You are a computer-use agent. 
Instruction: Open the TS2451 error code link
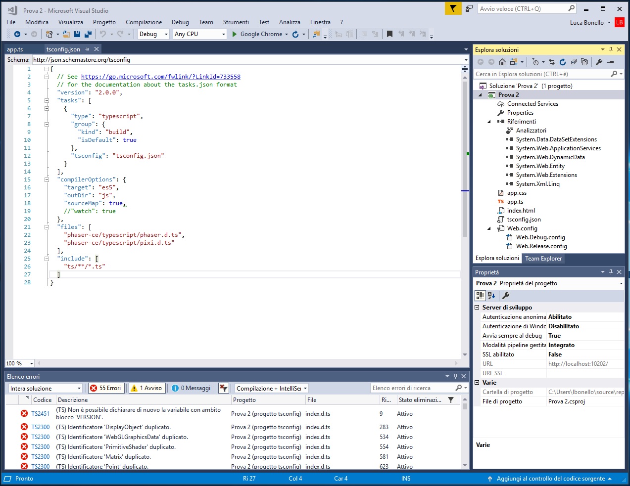40,414
